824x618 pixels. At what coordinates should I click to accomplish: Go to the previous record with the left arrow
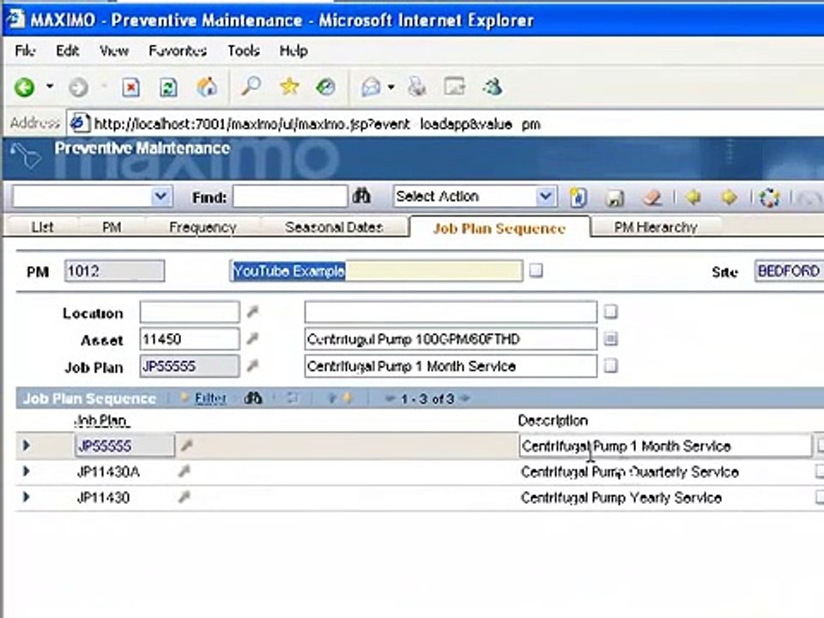coord(694,197)
